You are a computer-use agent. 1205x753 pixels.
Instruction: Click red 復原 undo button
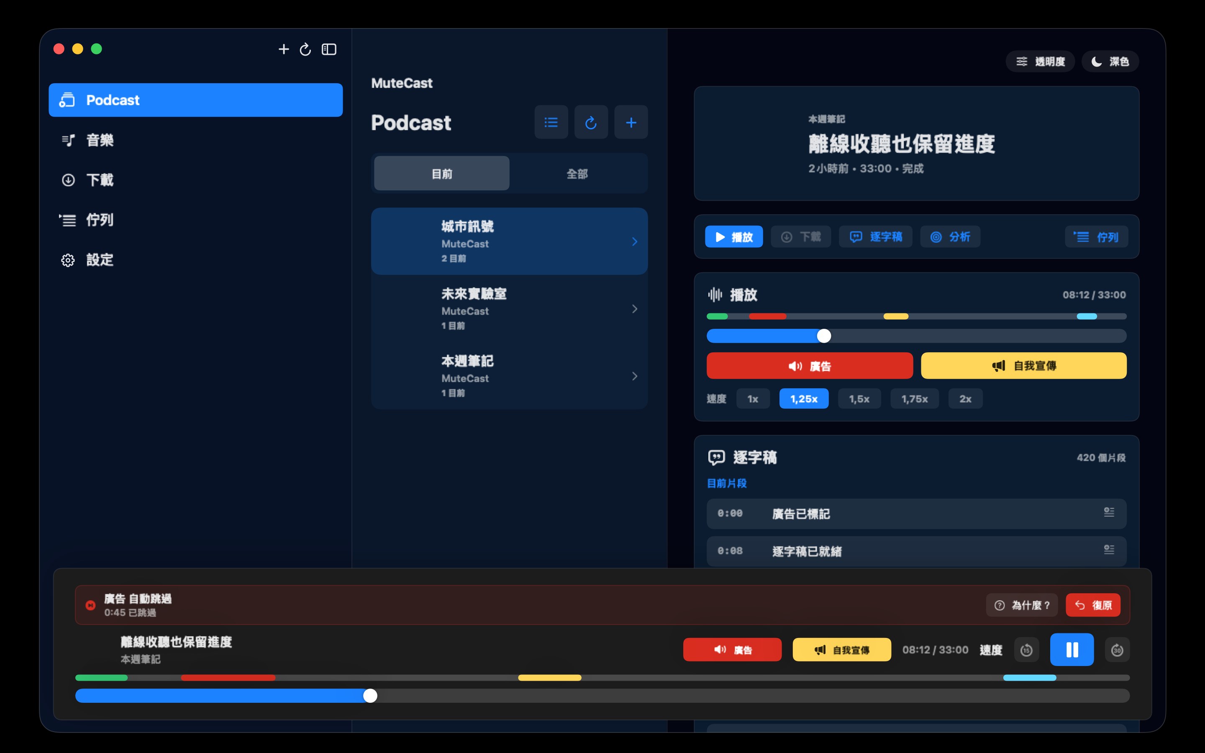pos(1093,605)
